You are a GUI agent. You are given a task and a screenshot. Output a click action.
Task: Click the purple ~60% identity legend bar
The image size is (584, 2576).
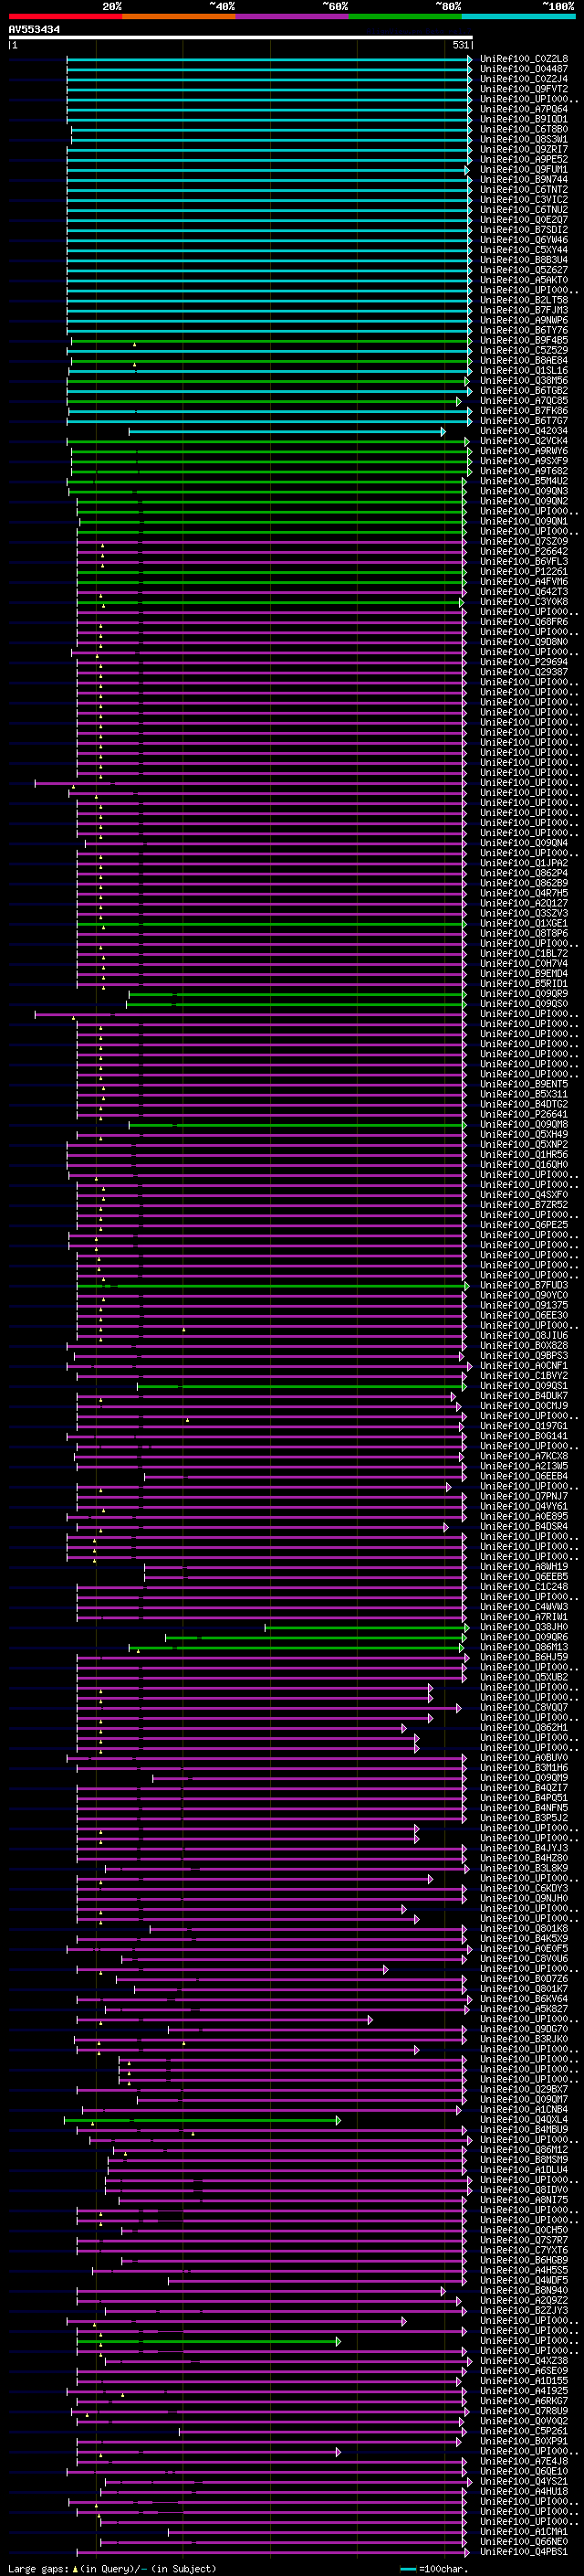tap(293, 16)
